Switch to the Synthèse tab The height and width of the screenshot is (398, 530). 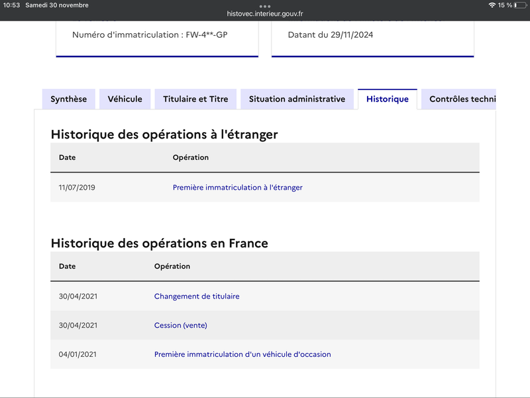pos(69,99)
